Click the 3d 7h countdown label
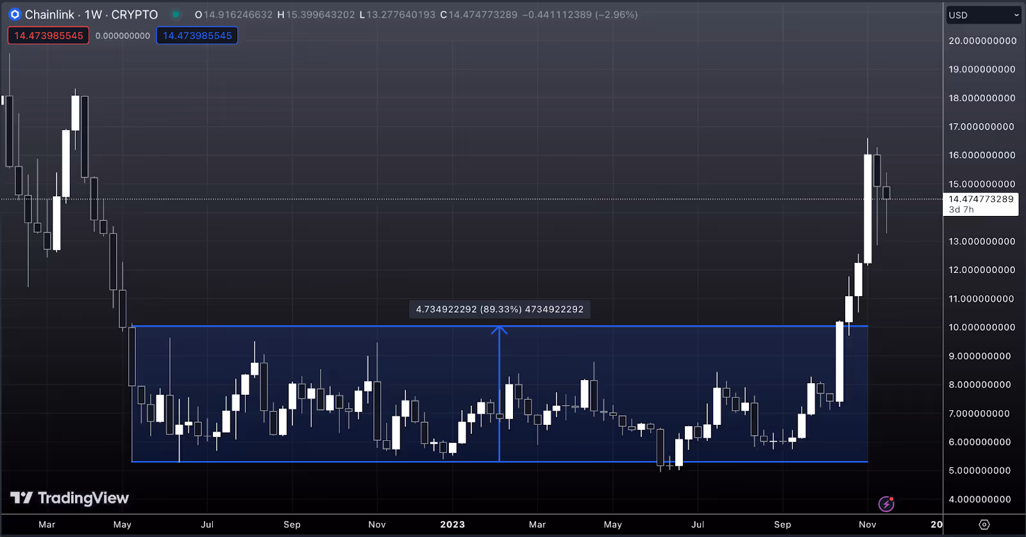Image resolution: width=1026 pixels, height=537 pixels. tap(961, 210)
